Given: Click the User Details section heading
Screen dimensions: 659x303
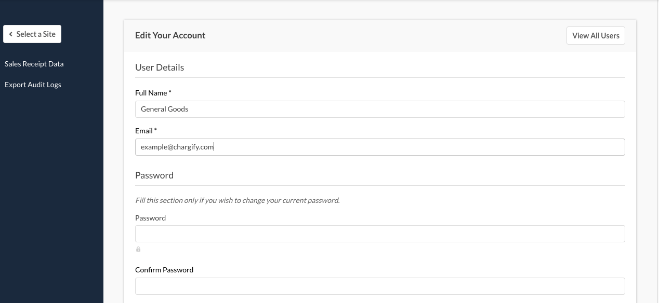Looking at the screenshot, I should pyautogui.click(x=160, y=67).
